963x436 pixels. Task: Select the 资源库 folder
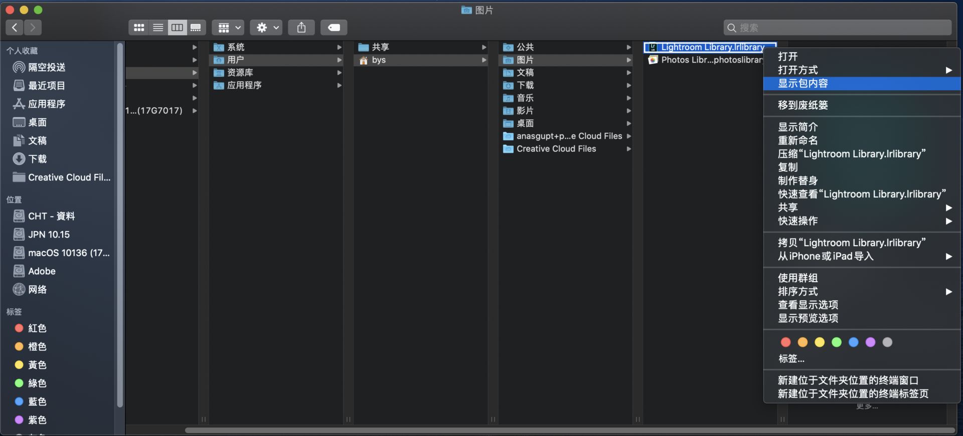pyautogui.click(x=277, y=73)
